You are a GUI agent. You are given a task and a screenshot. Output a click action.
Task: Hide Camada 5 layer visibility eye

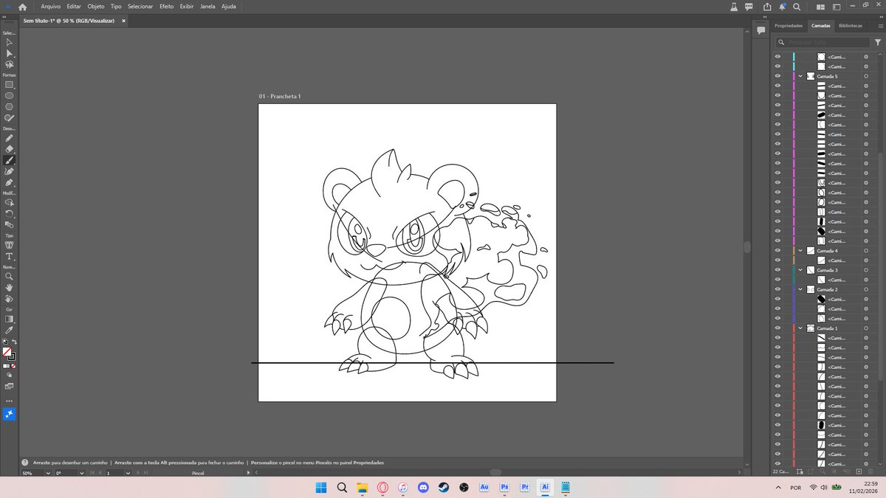pyautogui.click(x=777, y=76)
